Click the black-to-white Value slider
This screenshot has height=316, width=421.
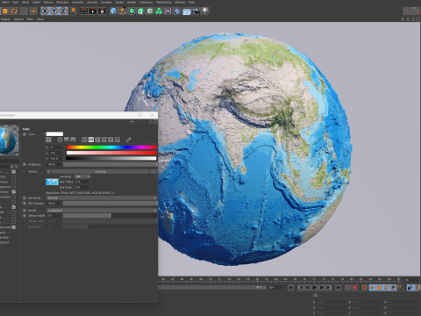point(111,158)
